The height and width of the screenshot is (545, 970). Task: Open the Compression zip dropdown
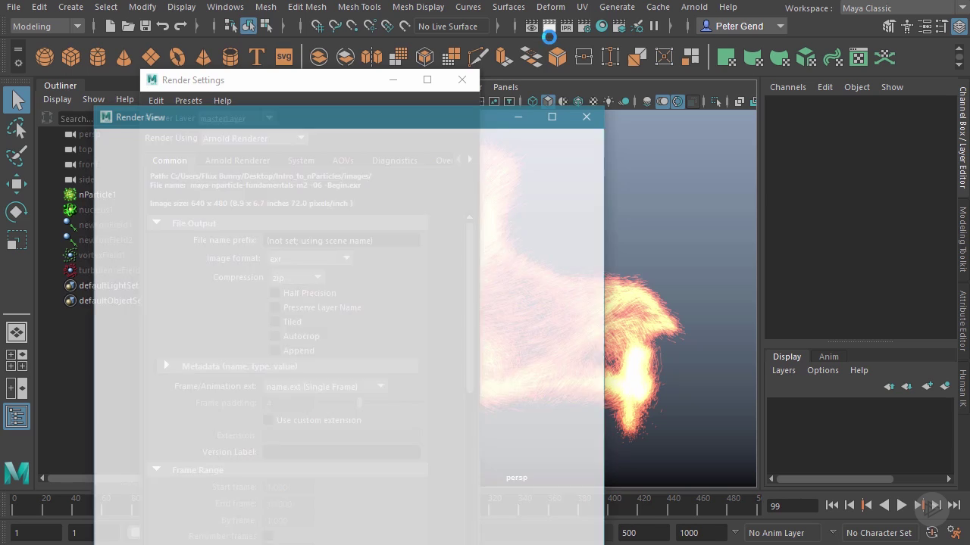296,278
